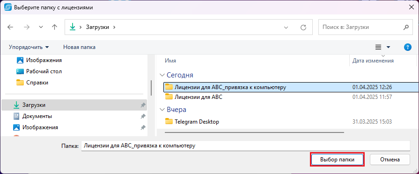Confirm with Выбор папки button
The image size is (419, 174).
coord(337,160)
